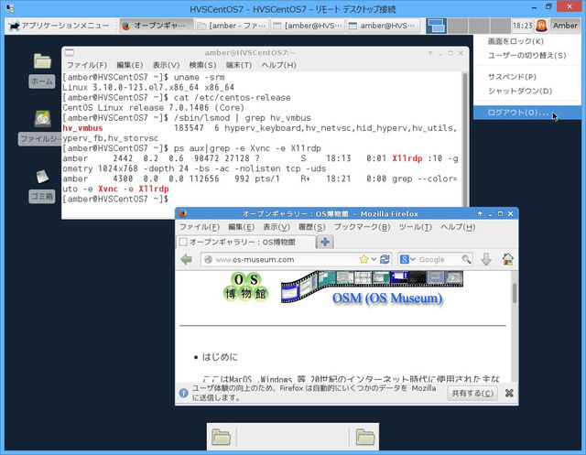Open terminal ヘルプ(H) menu
Screen dimensions: 586x455
[x=278, y=65]
